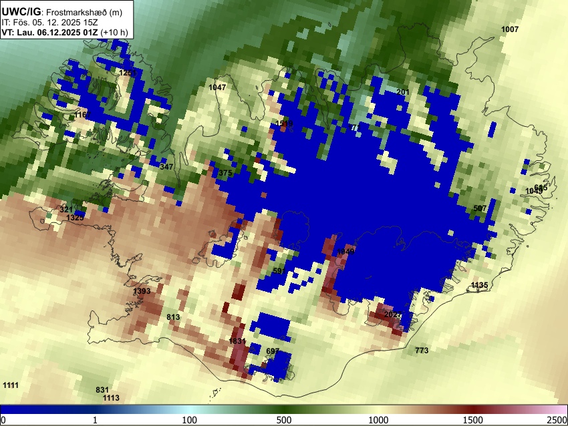This screenshot has width=568, height=426.
Task: Select the 2027 value label on the map
Action: pos(393,314)
